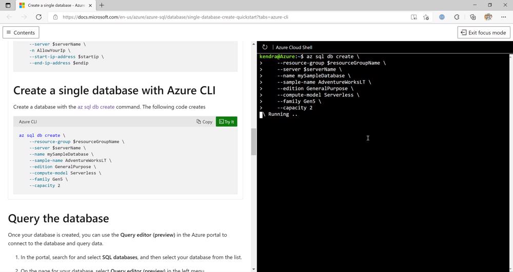Click '--end-ip-address $endip' code line
Viewport: 513px width, 272px height.
tap(59, 62)
